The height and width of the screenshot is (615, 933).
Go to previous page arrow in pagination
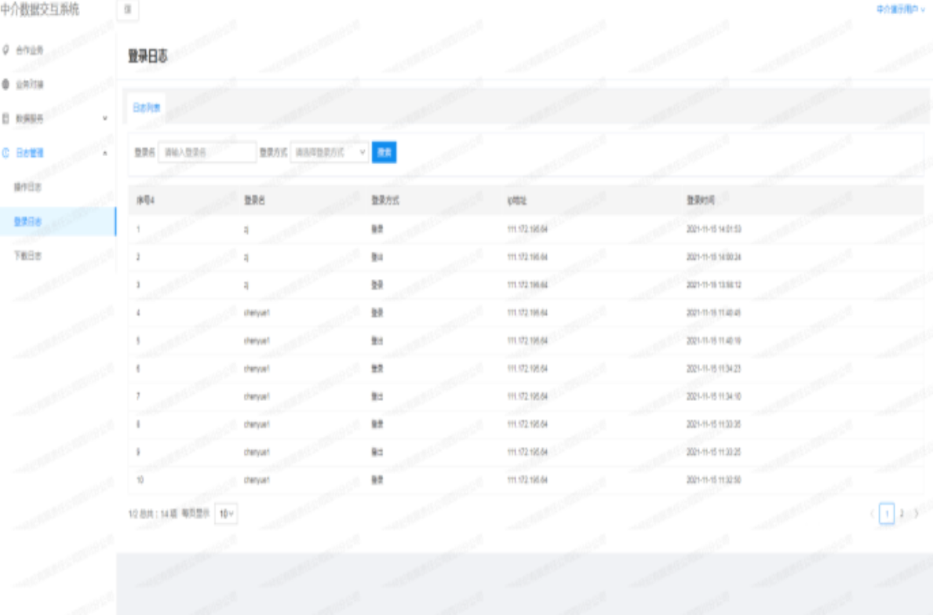click(x=872, y=513)
